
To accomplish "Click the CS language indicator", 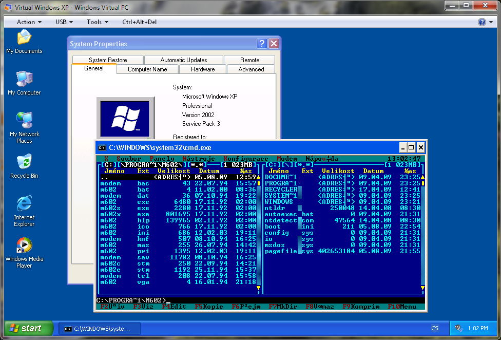I will (x=435, y=328).
